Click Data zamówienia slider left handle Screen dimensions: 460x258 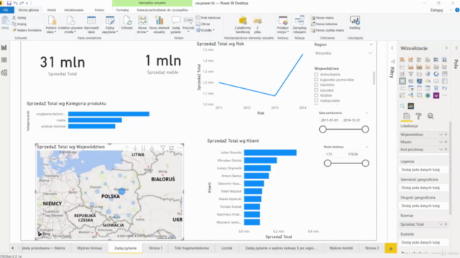[323, 129]
